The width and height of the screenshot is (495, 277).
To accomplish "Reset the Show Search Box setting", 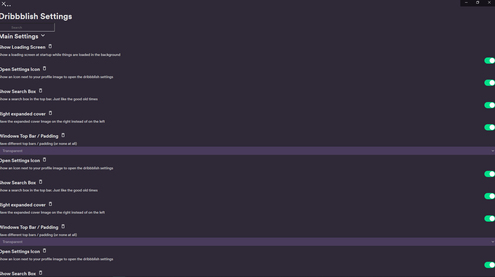I will point(41,91).
